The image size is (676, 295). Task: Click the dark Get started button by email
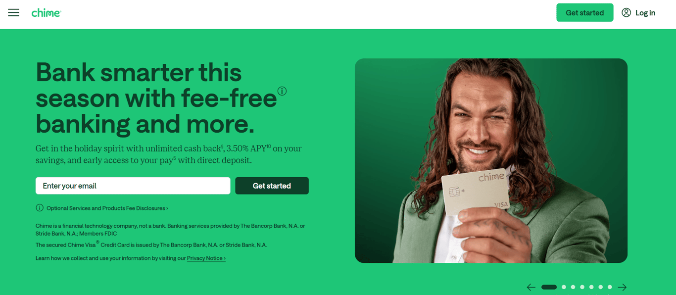(272, 186)
